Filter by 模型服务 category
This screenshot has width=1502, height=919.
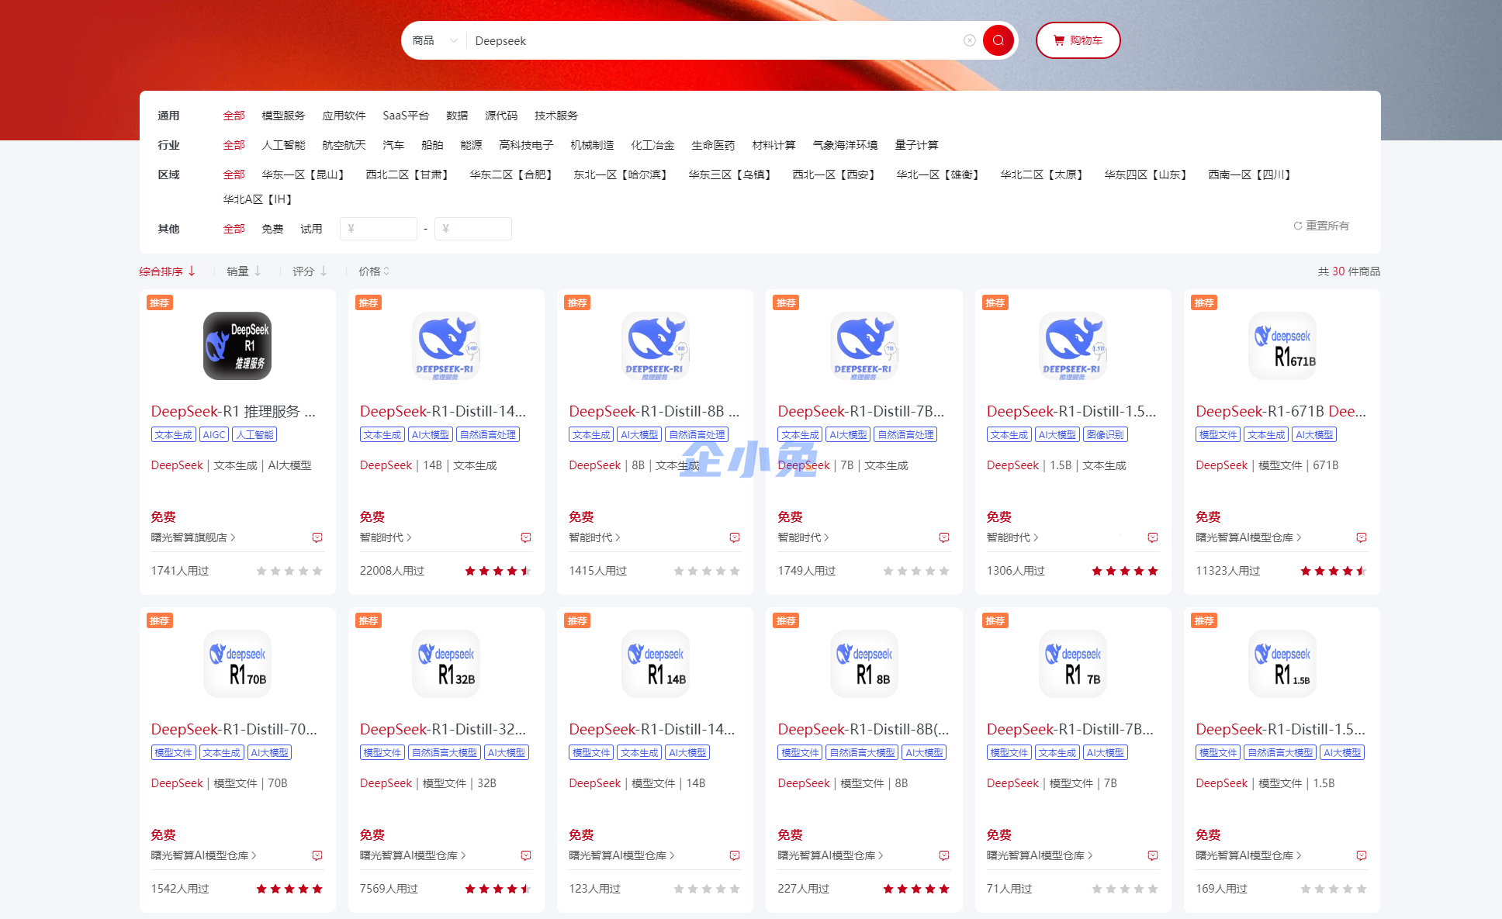coord(283,116)
